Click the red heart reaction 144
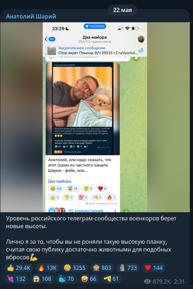This screenshot has width=193, height=289. coord(154,268)
